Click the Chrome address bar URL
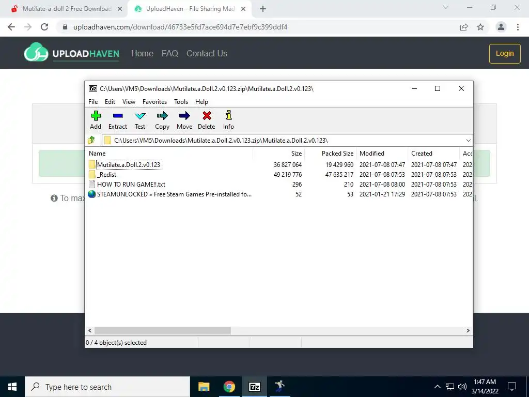 coord(180,27)
